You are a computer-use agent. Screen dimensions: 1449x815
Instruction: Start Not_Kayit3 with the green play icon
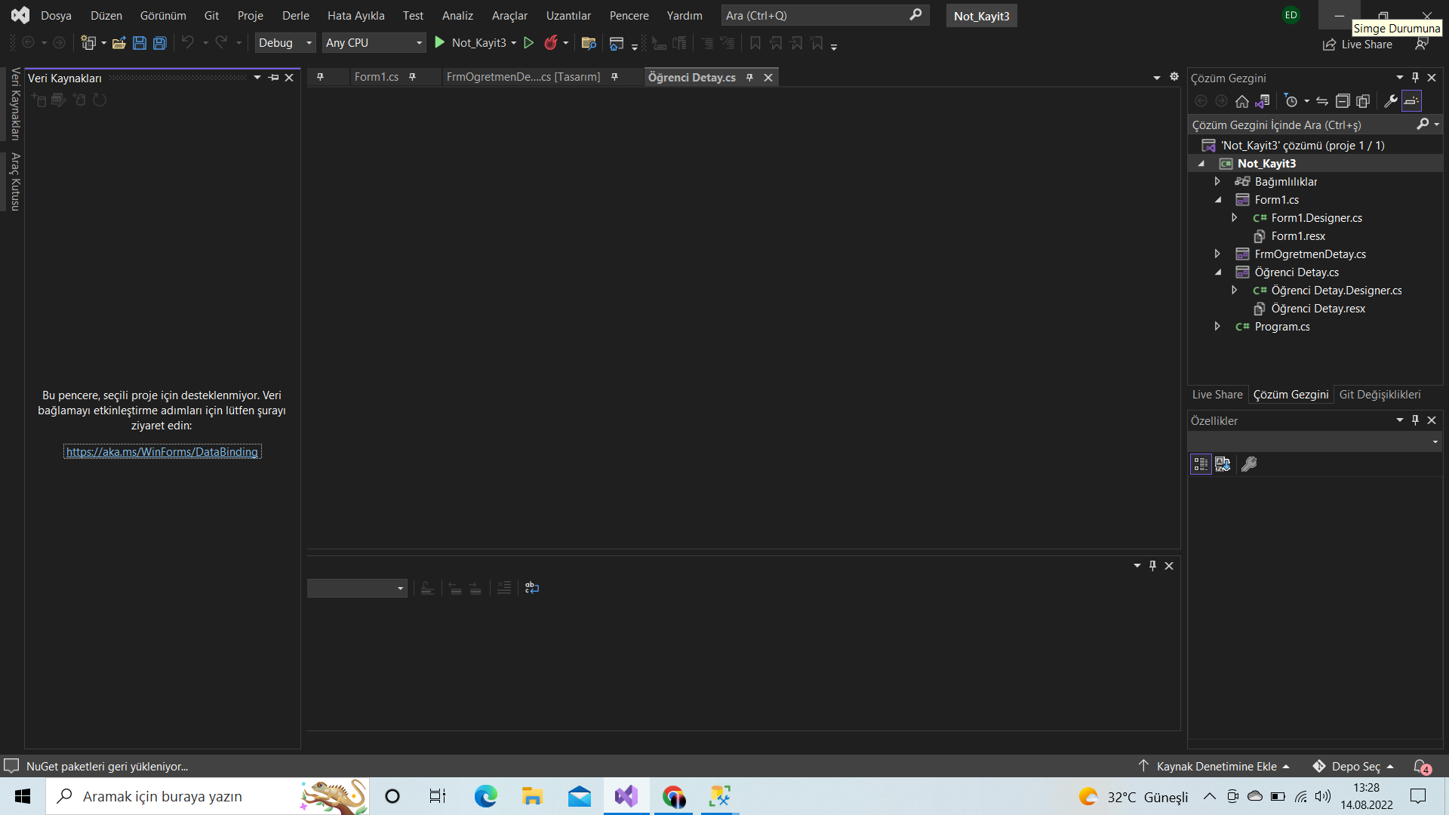coord(440,43)
